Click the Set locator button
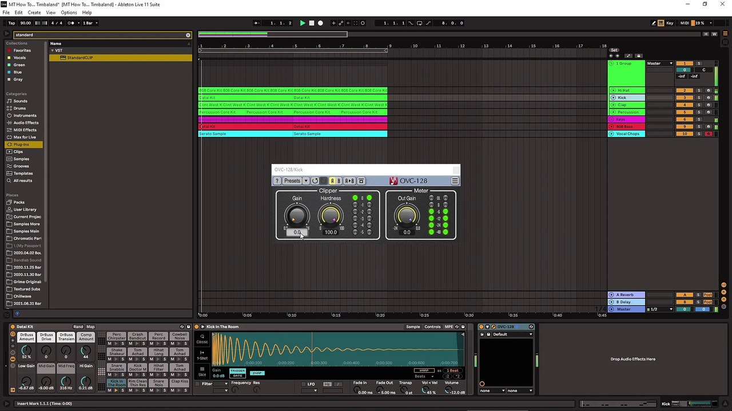 point(614,50)
